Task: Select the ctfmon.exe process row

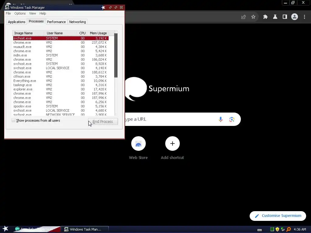Action: (x=61, y=76)
